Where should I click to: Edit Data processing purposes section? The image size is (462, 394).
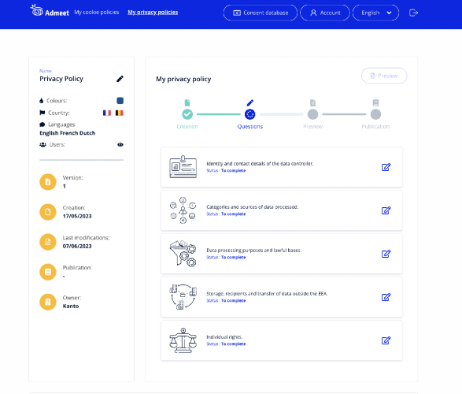386,254
